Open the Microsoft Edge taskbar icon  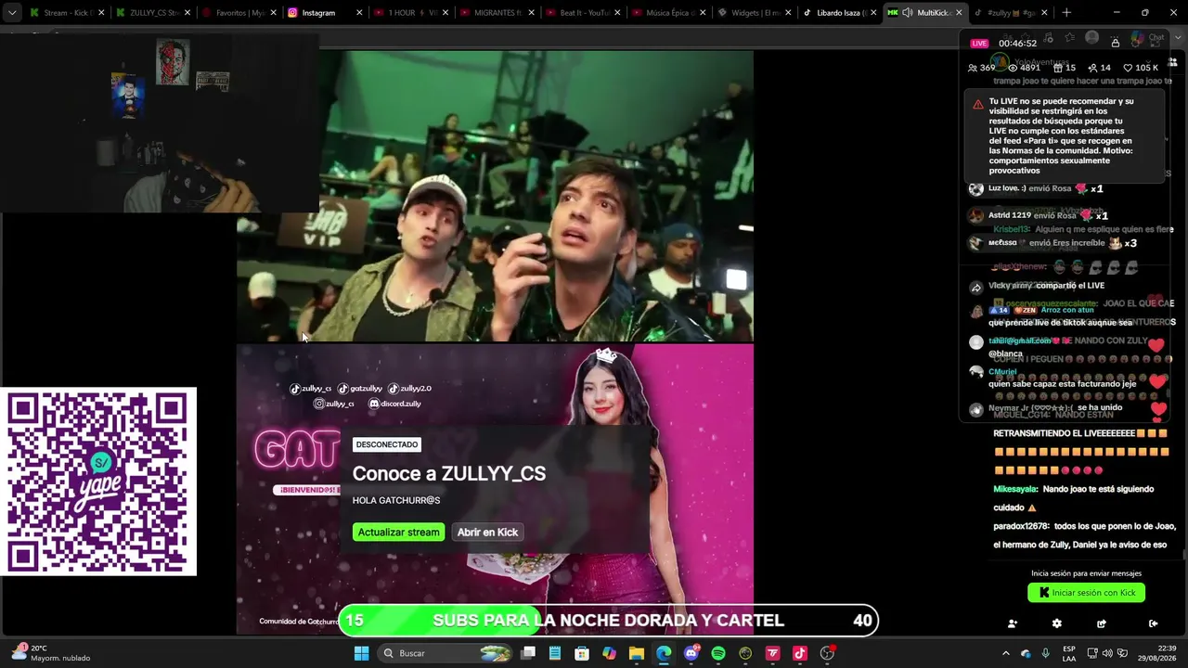(664, 653)
